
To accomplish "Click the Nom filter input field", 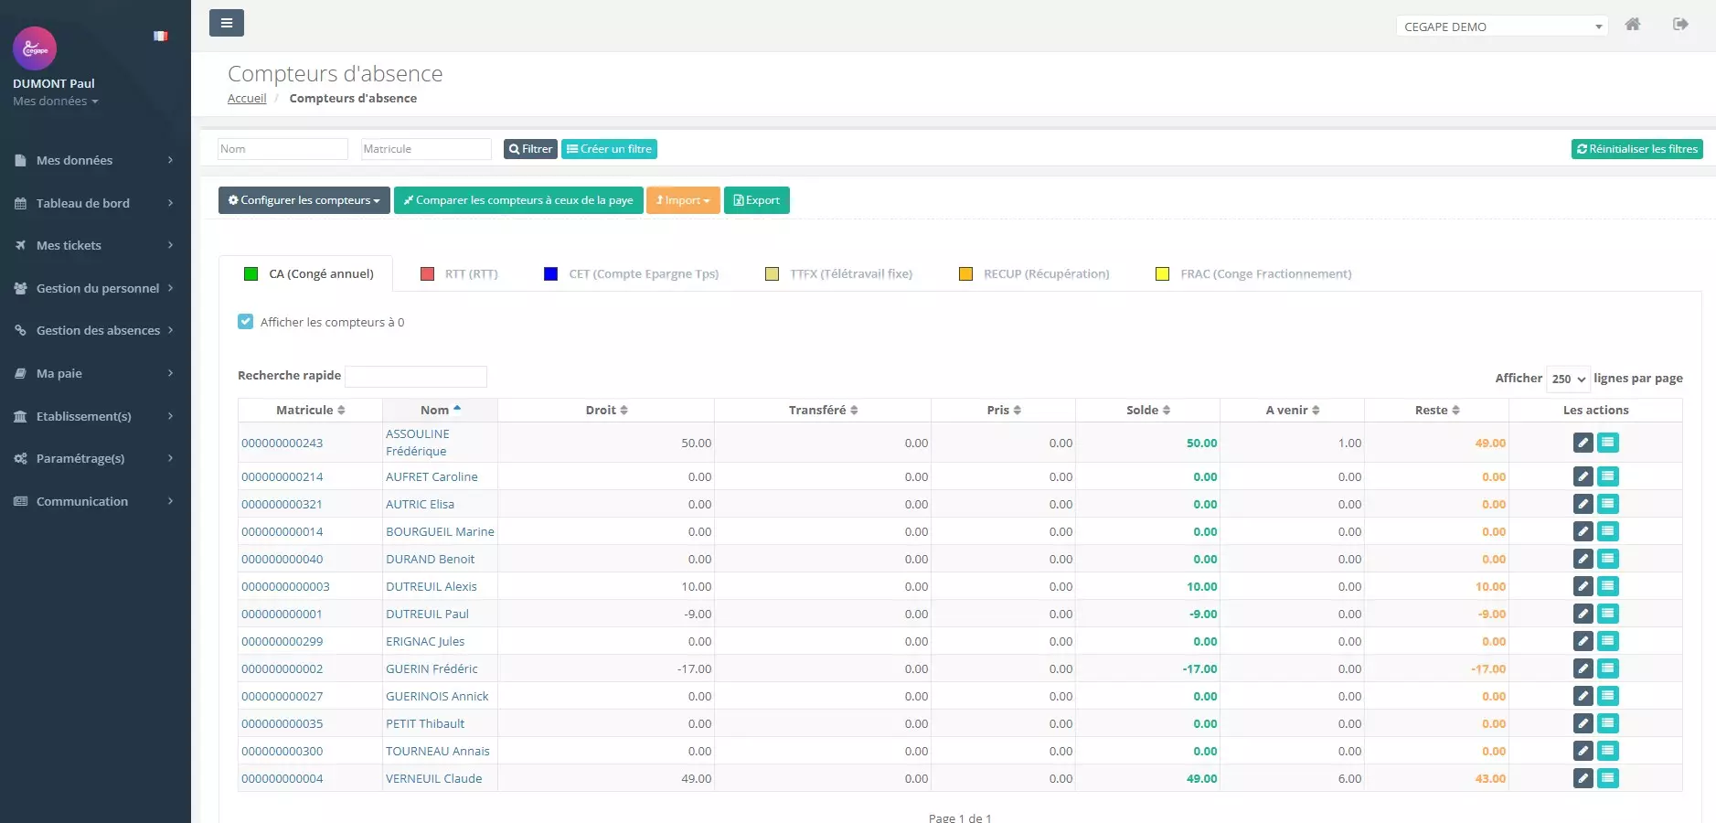I will click(x=282, y=149).
